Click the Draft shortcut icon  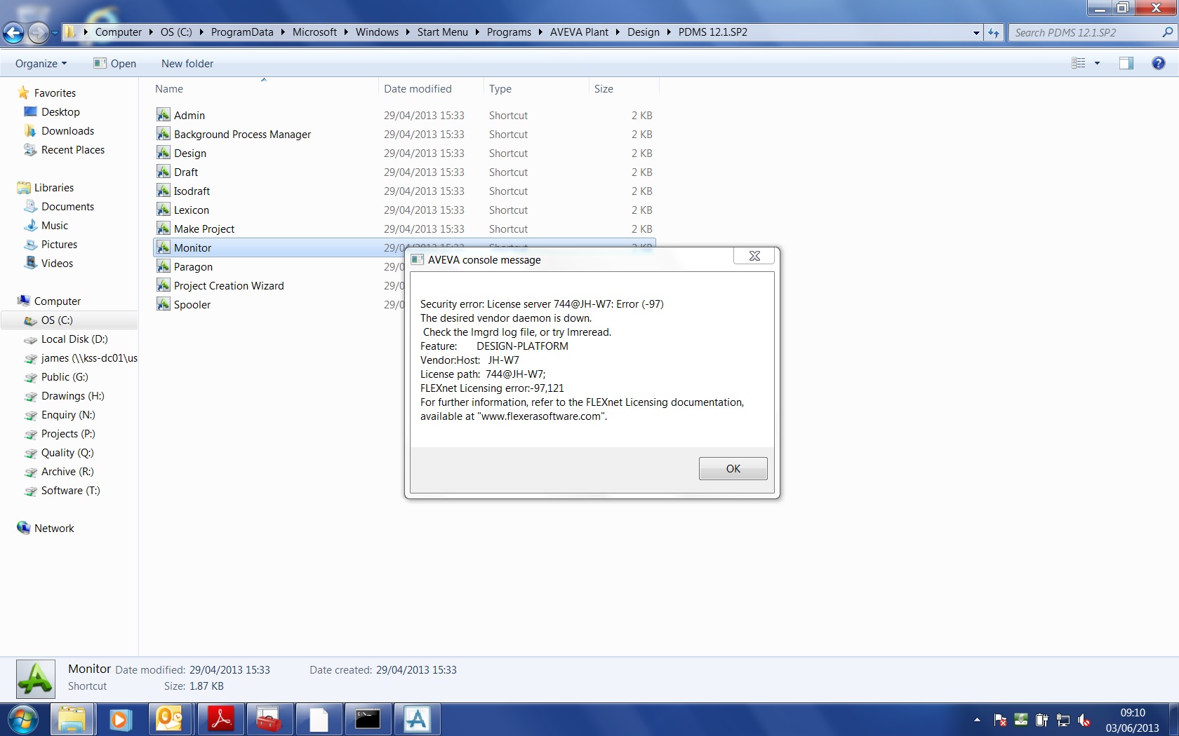coord(164,172)
